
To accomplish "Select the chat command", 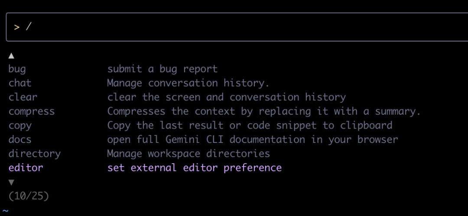I will coord(20,83).
